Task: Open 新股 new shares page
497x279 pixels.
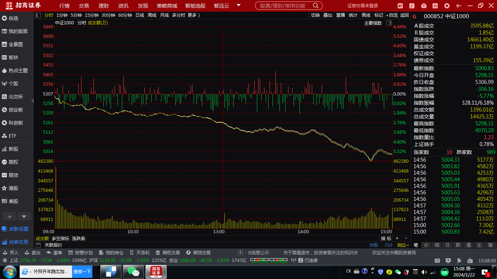Action: click(10, 149)
